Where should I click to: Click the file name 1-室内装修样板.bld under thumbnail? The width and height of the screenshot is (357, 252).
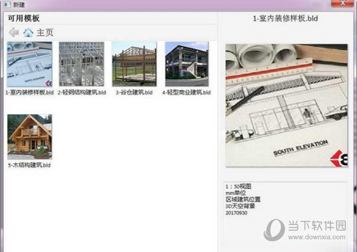pyautogui.click(x=30, y=93)
